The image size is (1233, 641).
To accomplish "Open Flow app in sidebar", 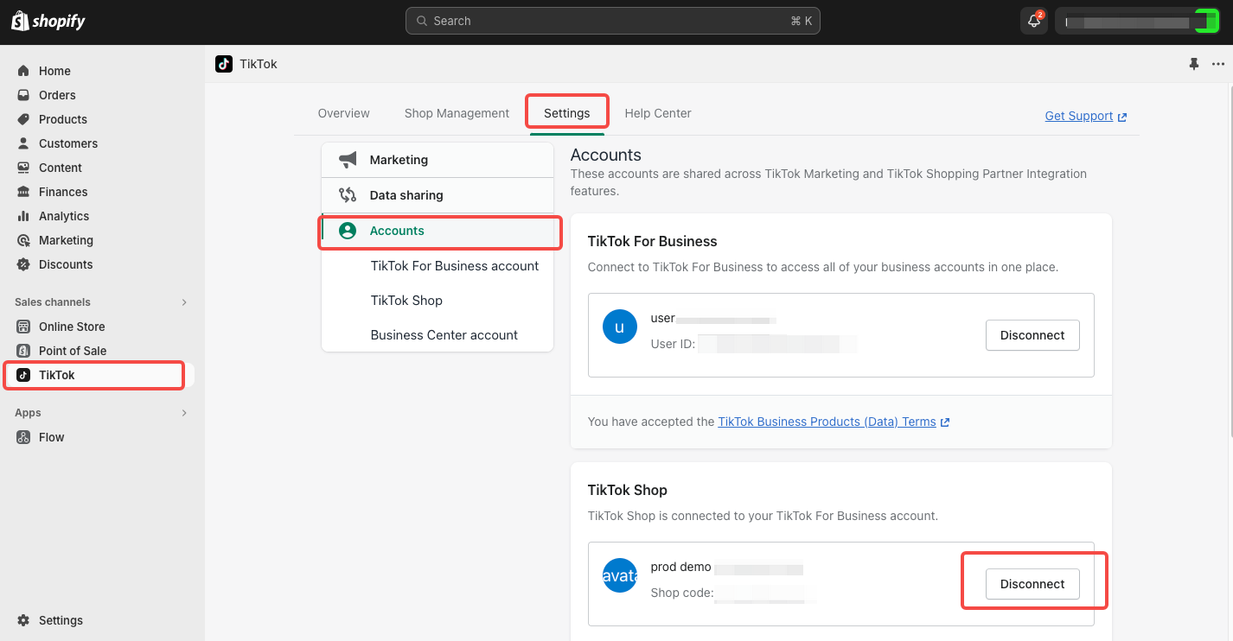I will point(51,437).
